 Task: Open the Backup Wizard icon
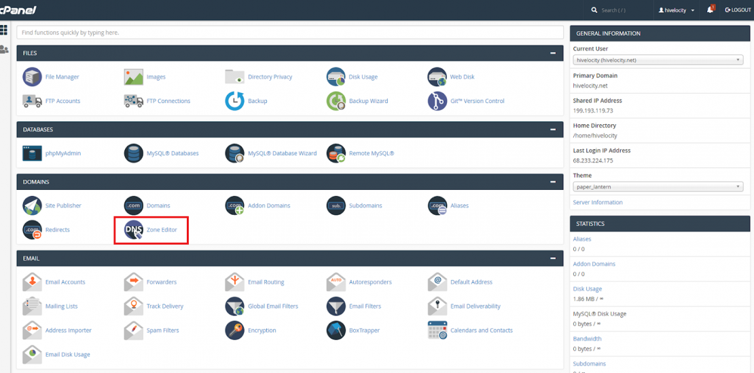336,101
